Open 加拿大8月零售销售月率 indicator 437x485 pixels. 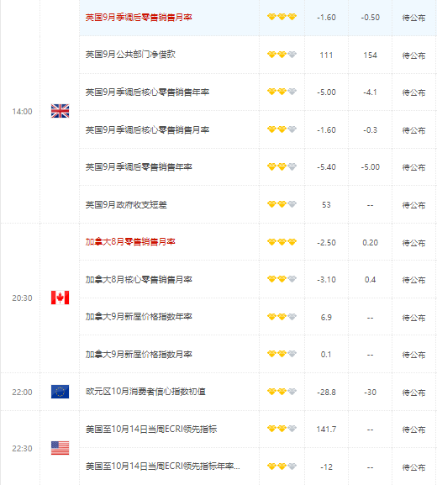point(130,242)
